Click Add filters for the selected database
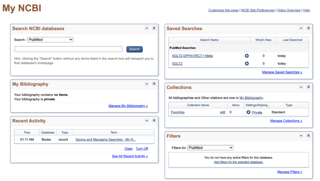Image resolution: width=320 pixels, height=181 pixels. pos(239,162)
